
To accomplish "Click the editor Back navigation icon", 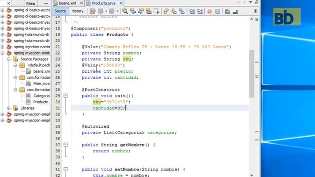I will point(101,11).
